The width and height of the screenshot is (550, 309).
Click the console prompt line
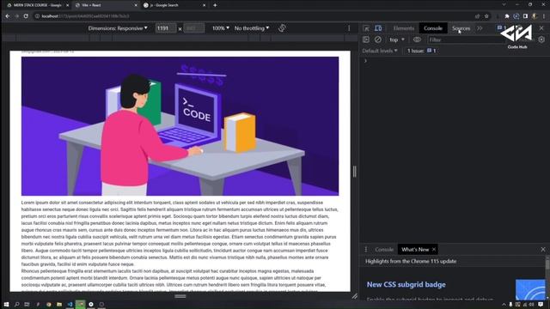(x=455, y=61)
